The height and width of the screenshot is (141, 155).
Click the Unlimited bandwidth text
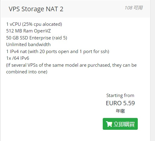28,45
